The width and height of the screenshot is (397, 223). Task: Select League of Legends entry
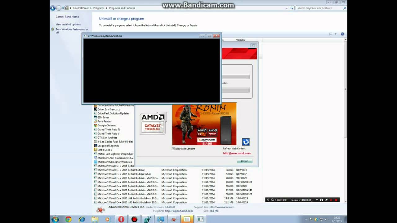[x=108, y=146]
